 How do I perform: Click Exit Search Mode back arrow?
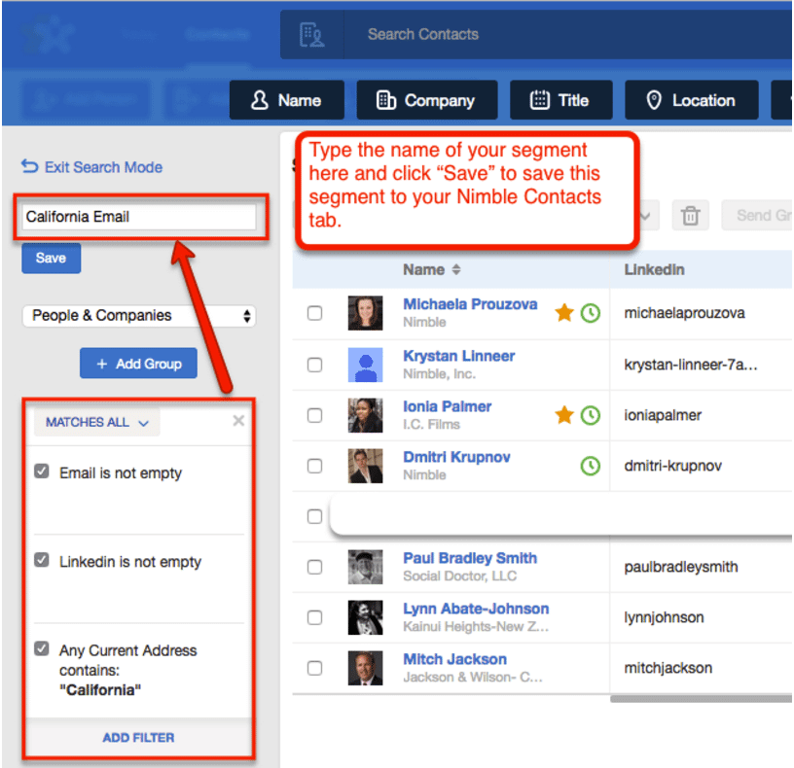click(x=30, y=167)
